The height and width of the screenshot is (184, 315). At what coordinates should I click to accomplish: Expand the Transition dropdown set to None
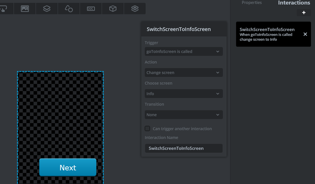(x=184, y=115)
